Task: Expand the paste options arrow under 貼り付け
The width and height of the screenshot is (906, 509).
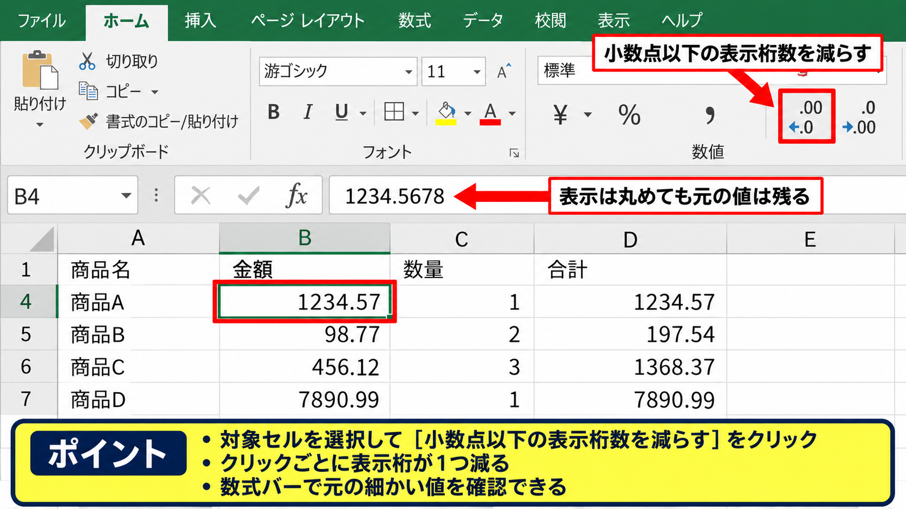Action: [x=40, y=125]
